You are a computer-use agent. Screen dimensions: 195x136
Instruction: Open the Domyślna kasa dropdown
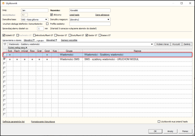(46, 19)
